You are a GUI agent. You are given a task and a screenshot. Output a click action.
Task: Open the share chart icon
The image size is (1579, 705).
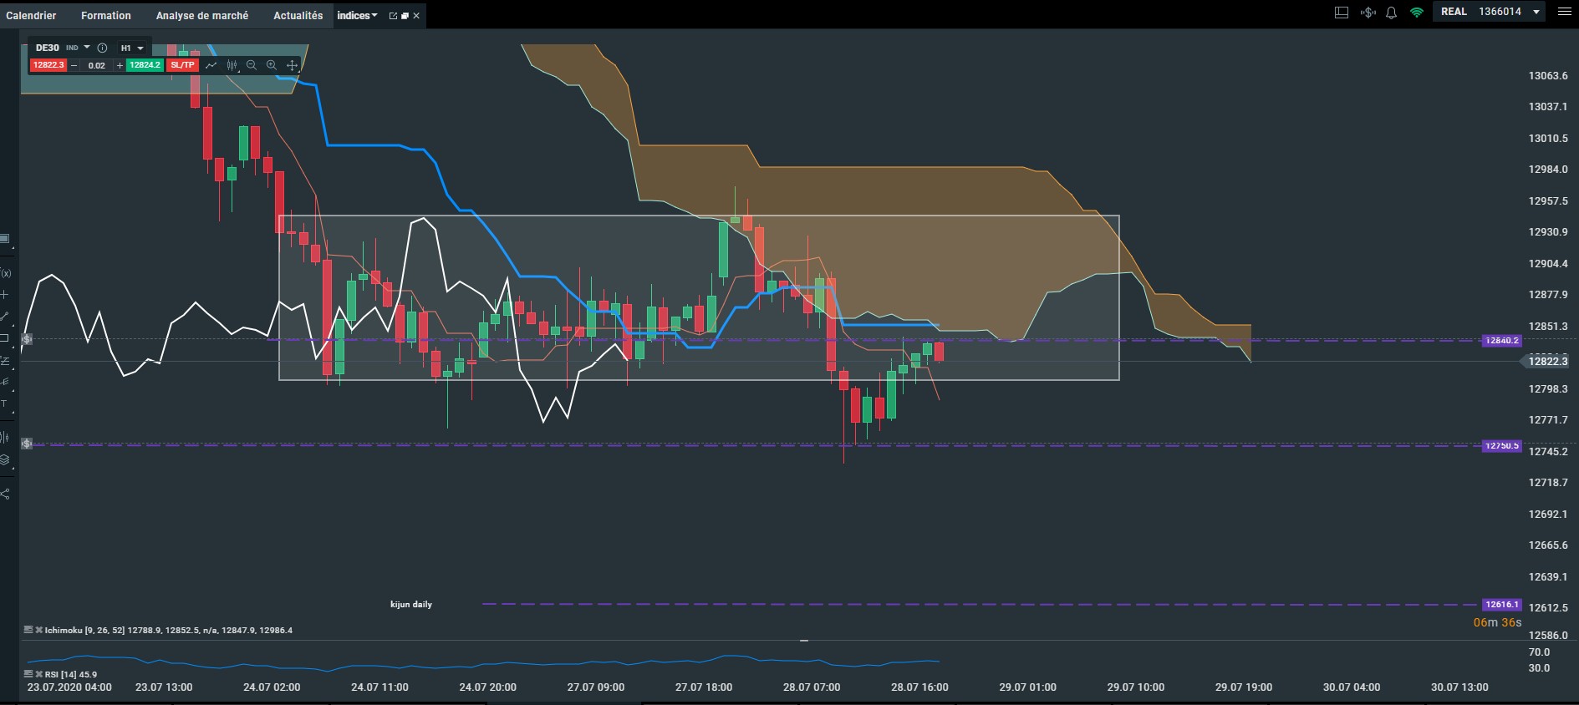point(5,494)
